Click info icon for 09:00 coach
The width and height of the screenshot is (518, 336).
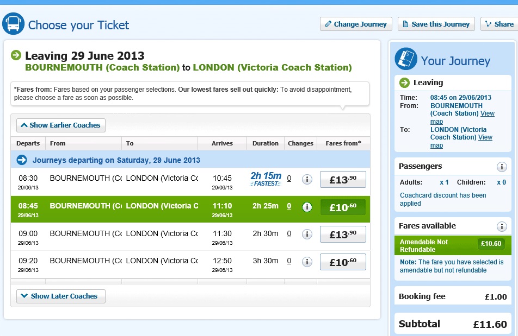coord(307,234)
